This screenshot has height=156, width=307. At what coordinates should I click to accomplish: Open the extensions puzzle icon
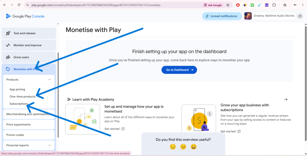tap(274, 5)
